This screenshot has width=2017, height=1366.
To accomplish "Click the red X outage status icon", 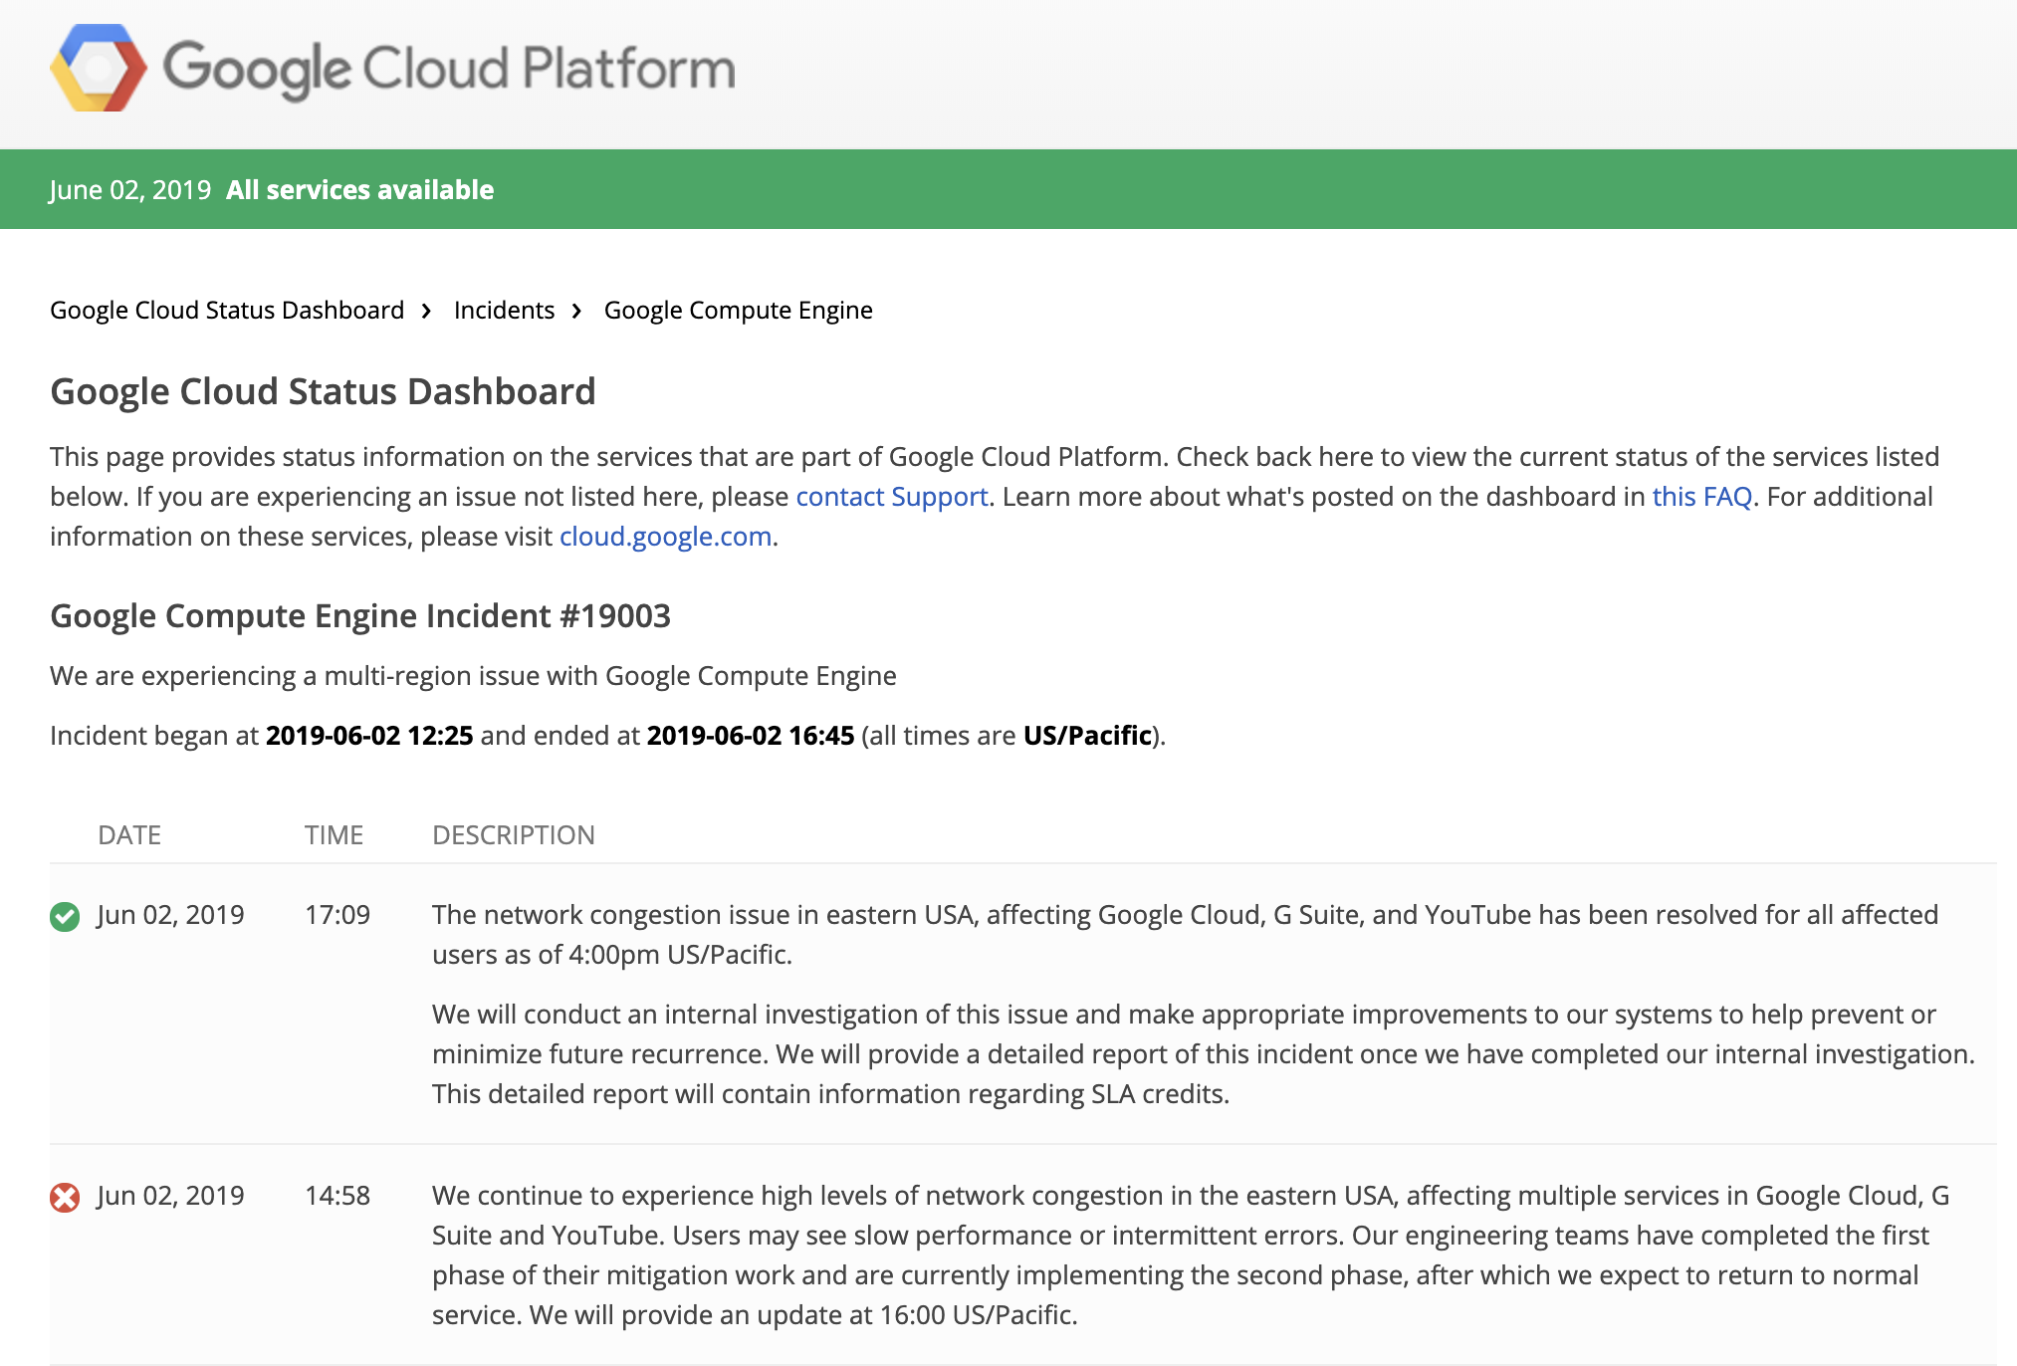I will pyautogui.click(x=65, y=1197).
